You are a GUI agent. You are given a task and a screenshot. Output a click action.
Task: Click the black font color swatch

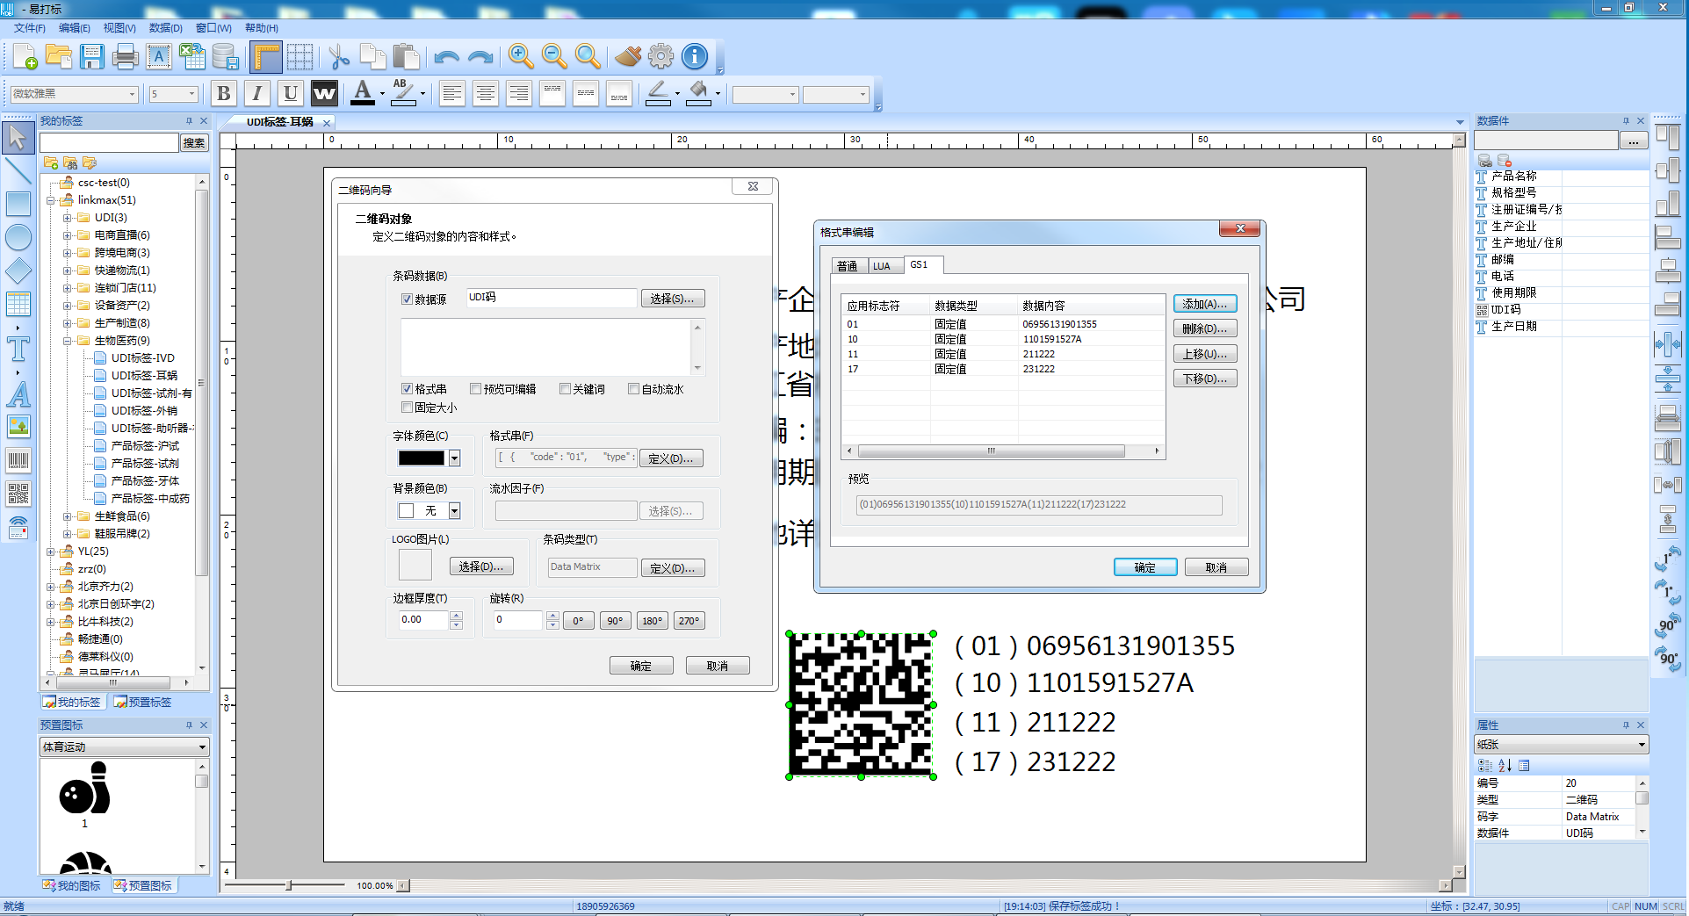pos(422,458)
